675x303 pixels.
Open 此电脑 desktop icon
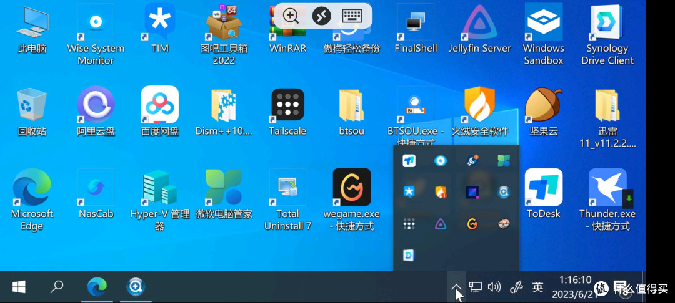(x=32, y=29)
